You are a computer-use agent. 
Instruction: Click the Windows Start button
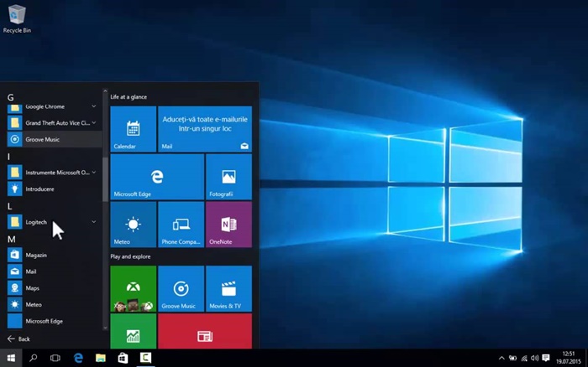(11, 358)
